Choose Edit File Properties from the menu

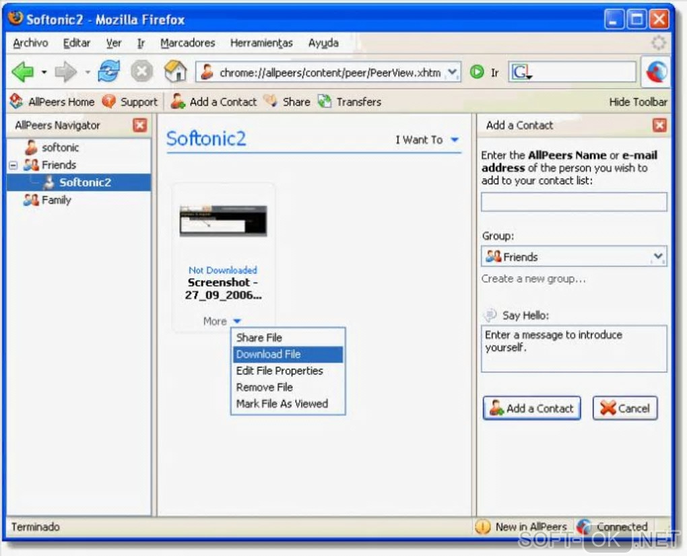tap(288, 371)
